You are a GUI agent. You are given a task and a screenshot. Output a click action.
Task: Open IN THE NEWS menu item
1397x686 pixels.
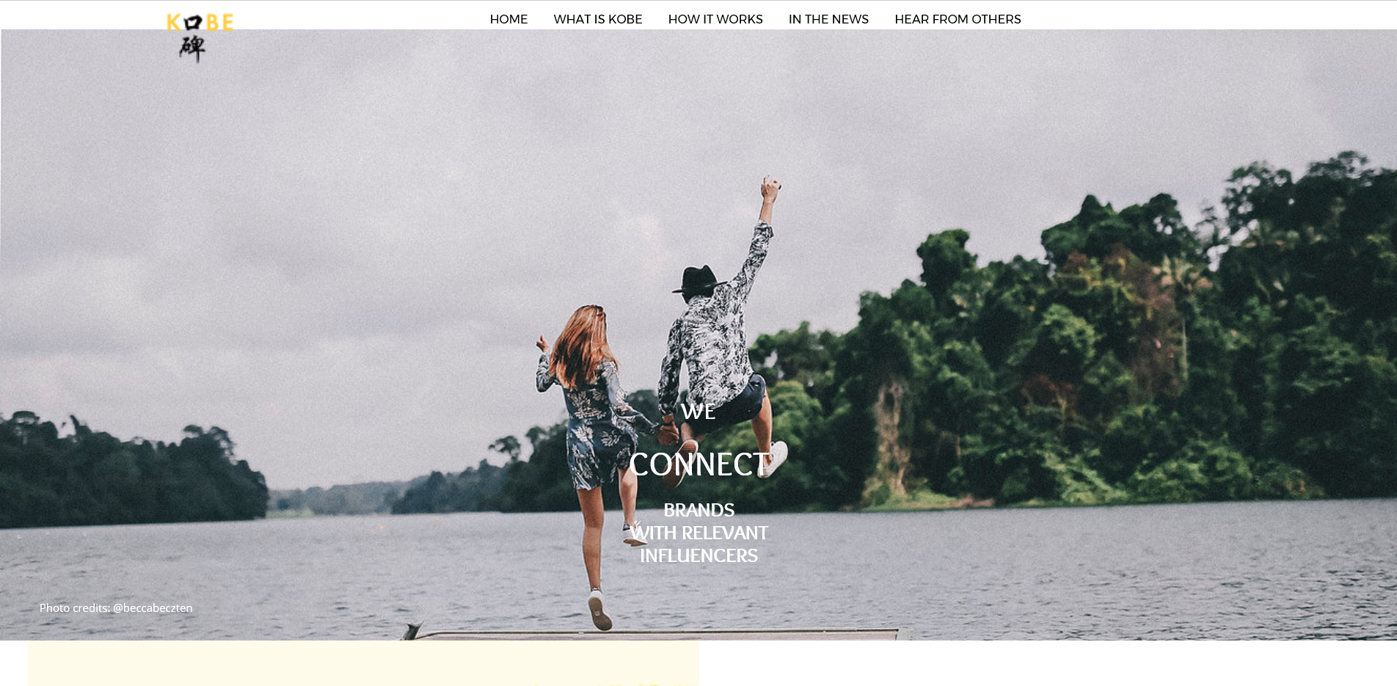[x=828, y=19]
